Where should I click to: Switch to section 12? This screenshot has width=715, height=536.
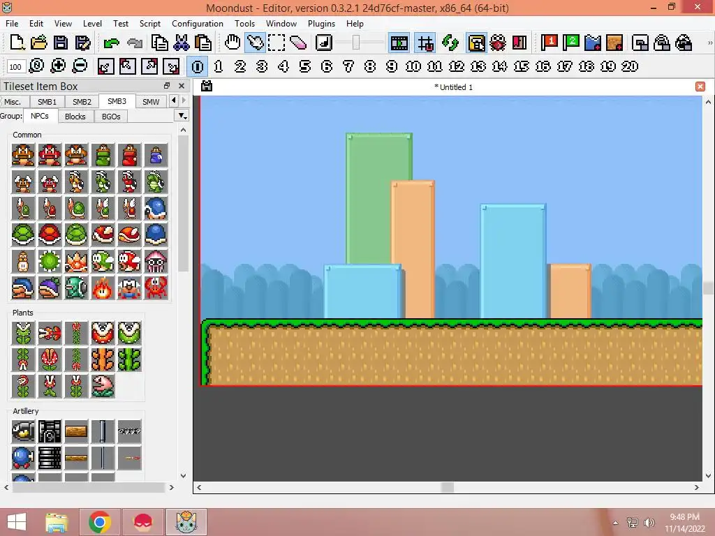(457, 66)
